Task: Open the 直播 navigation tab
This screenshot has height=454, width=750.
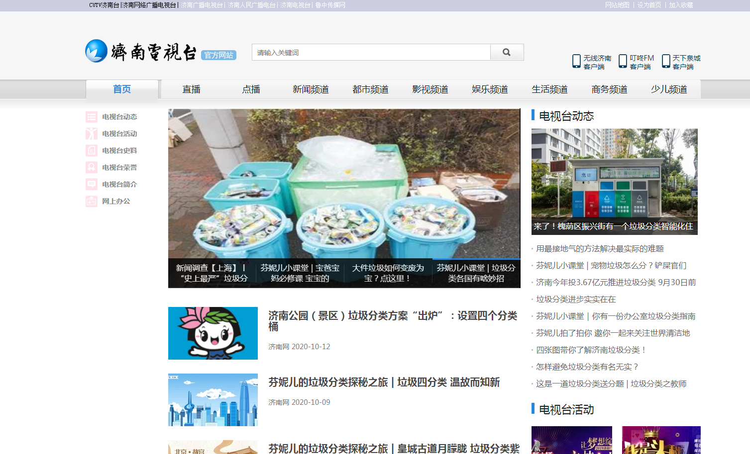Action: coord(191,89)
